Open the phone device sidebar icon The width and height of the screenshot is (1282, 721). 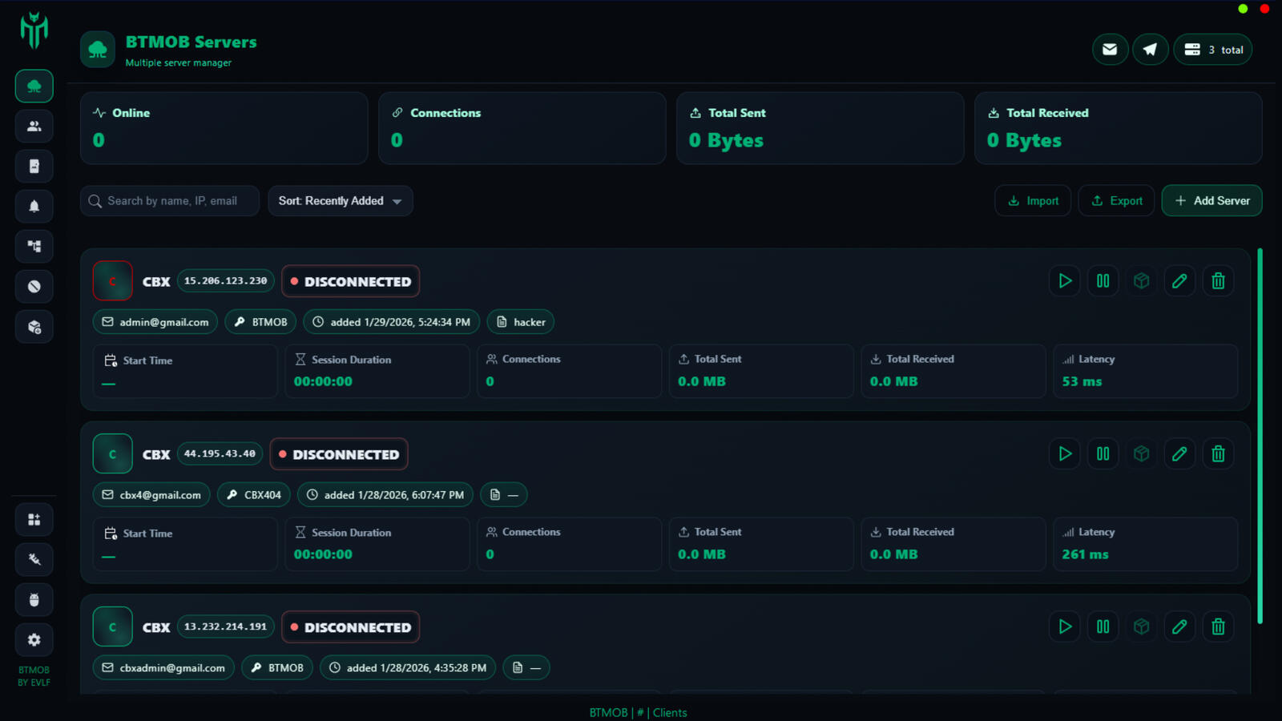tap(34, 166)
